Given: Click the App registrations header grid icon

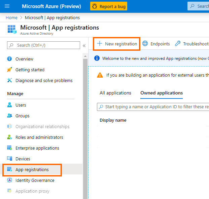Looking at the screenshot, I should click(12, 29).
